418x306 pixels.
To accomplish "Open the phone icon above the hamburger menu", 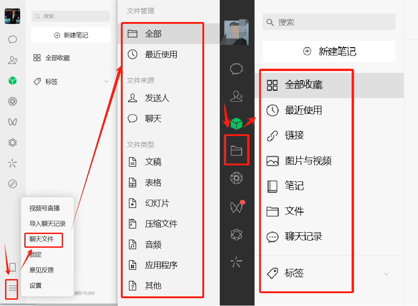I will (x=12, y=267).
